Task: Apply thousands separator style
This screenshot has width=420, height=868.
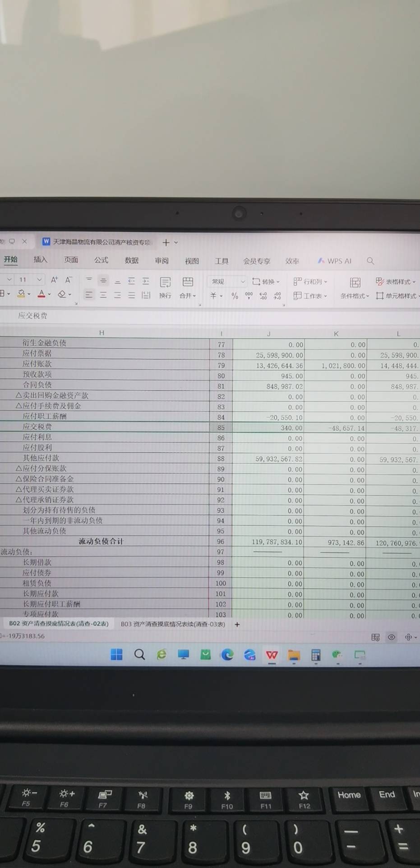Action: pyautogui.click(x=249, y=296)
